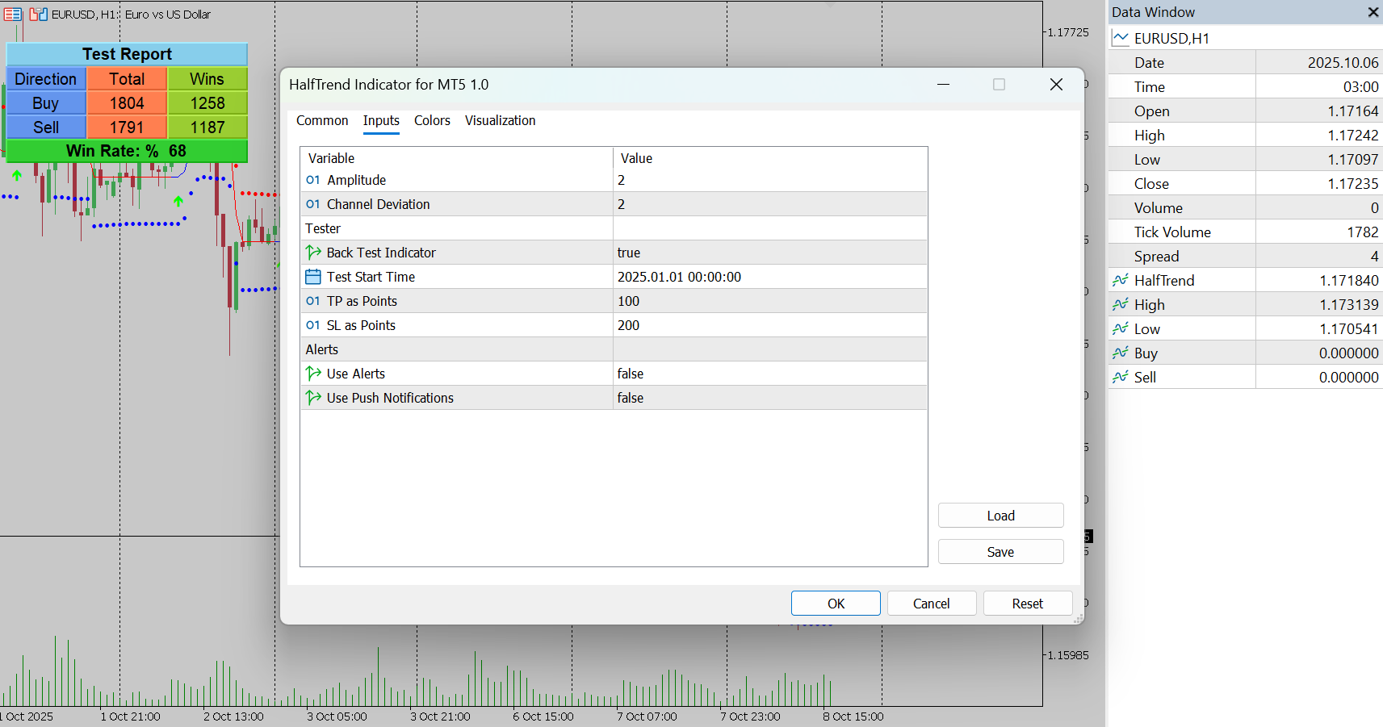
Task: Save the current input parameters
Action: [x=1001, y=552]
